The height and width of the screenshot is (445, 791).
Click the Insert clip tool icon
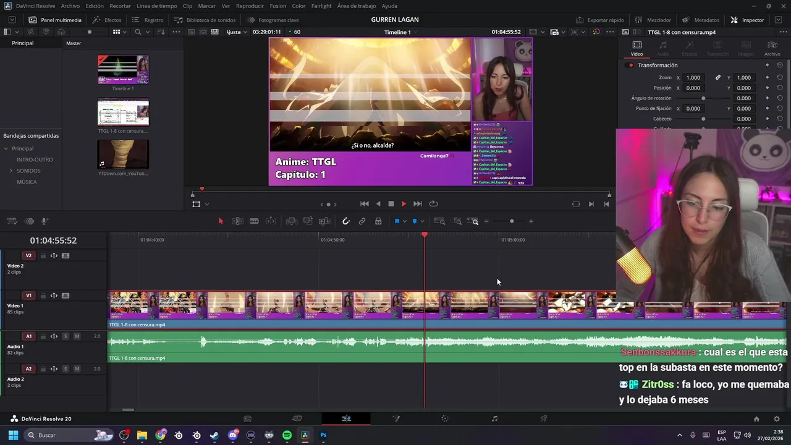291,221
